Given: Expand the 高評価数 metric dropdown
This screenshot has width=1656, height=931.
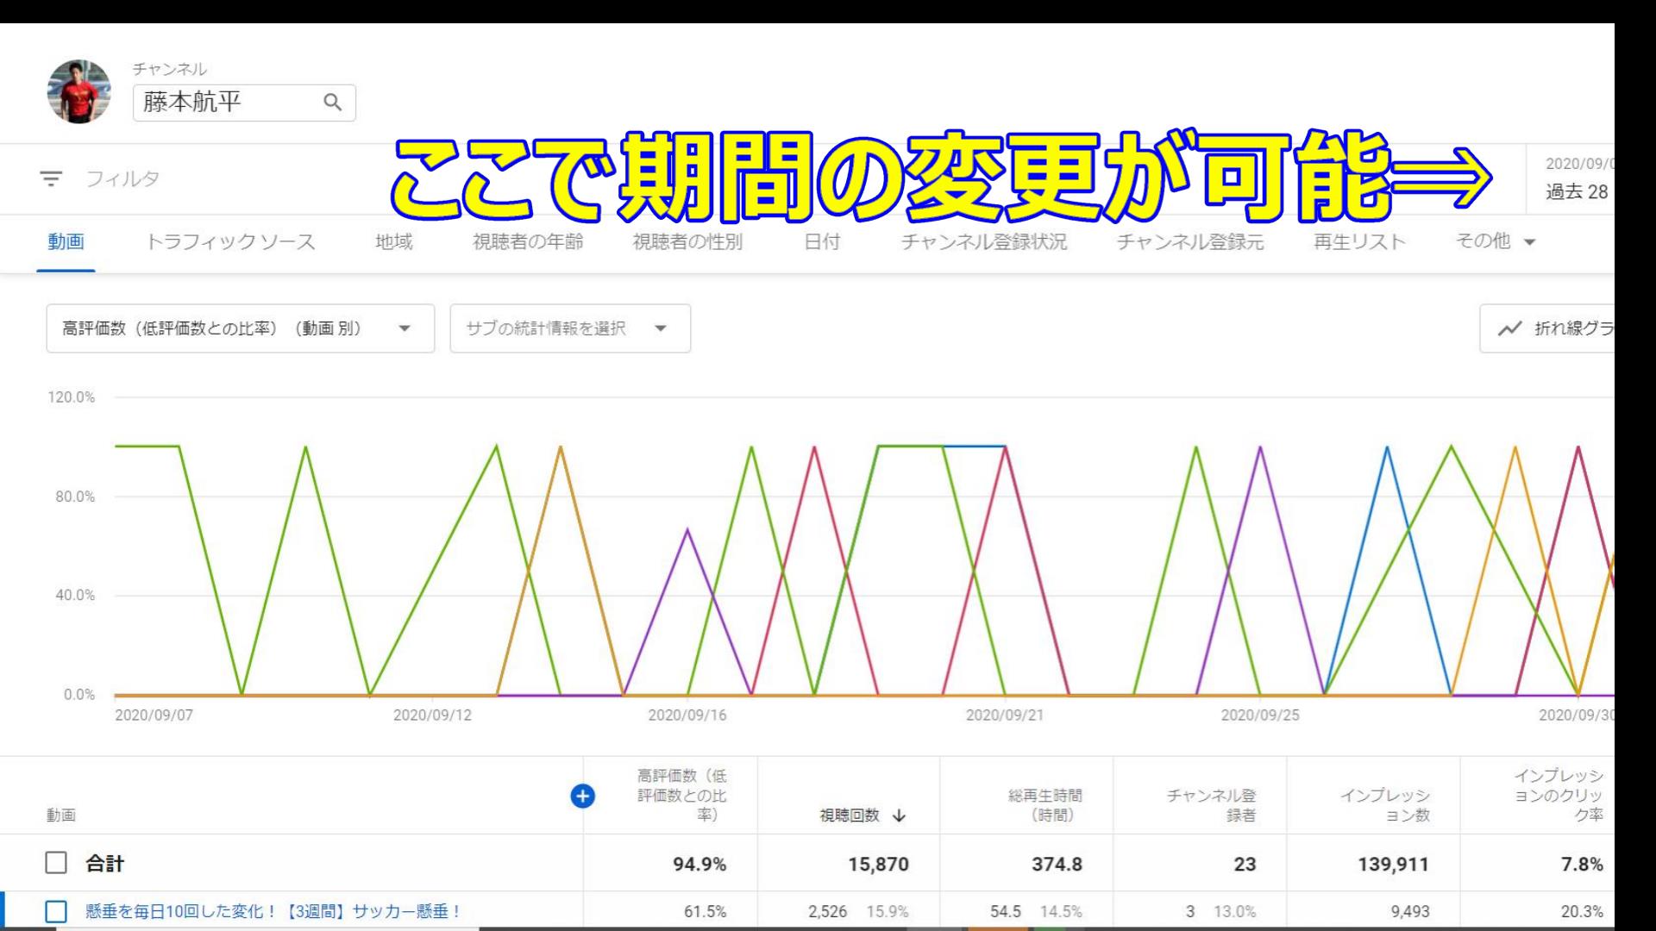Looking at the screenshot, I should click(x=240, y=328).
